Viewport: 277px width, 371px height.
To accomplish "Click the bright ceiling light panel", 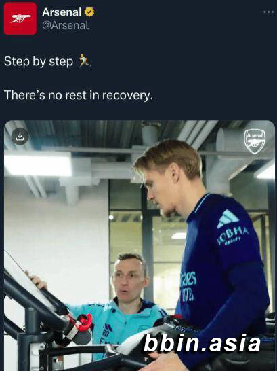I will click(38, 164).
